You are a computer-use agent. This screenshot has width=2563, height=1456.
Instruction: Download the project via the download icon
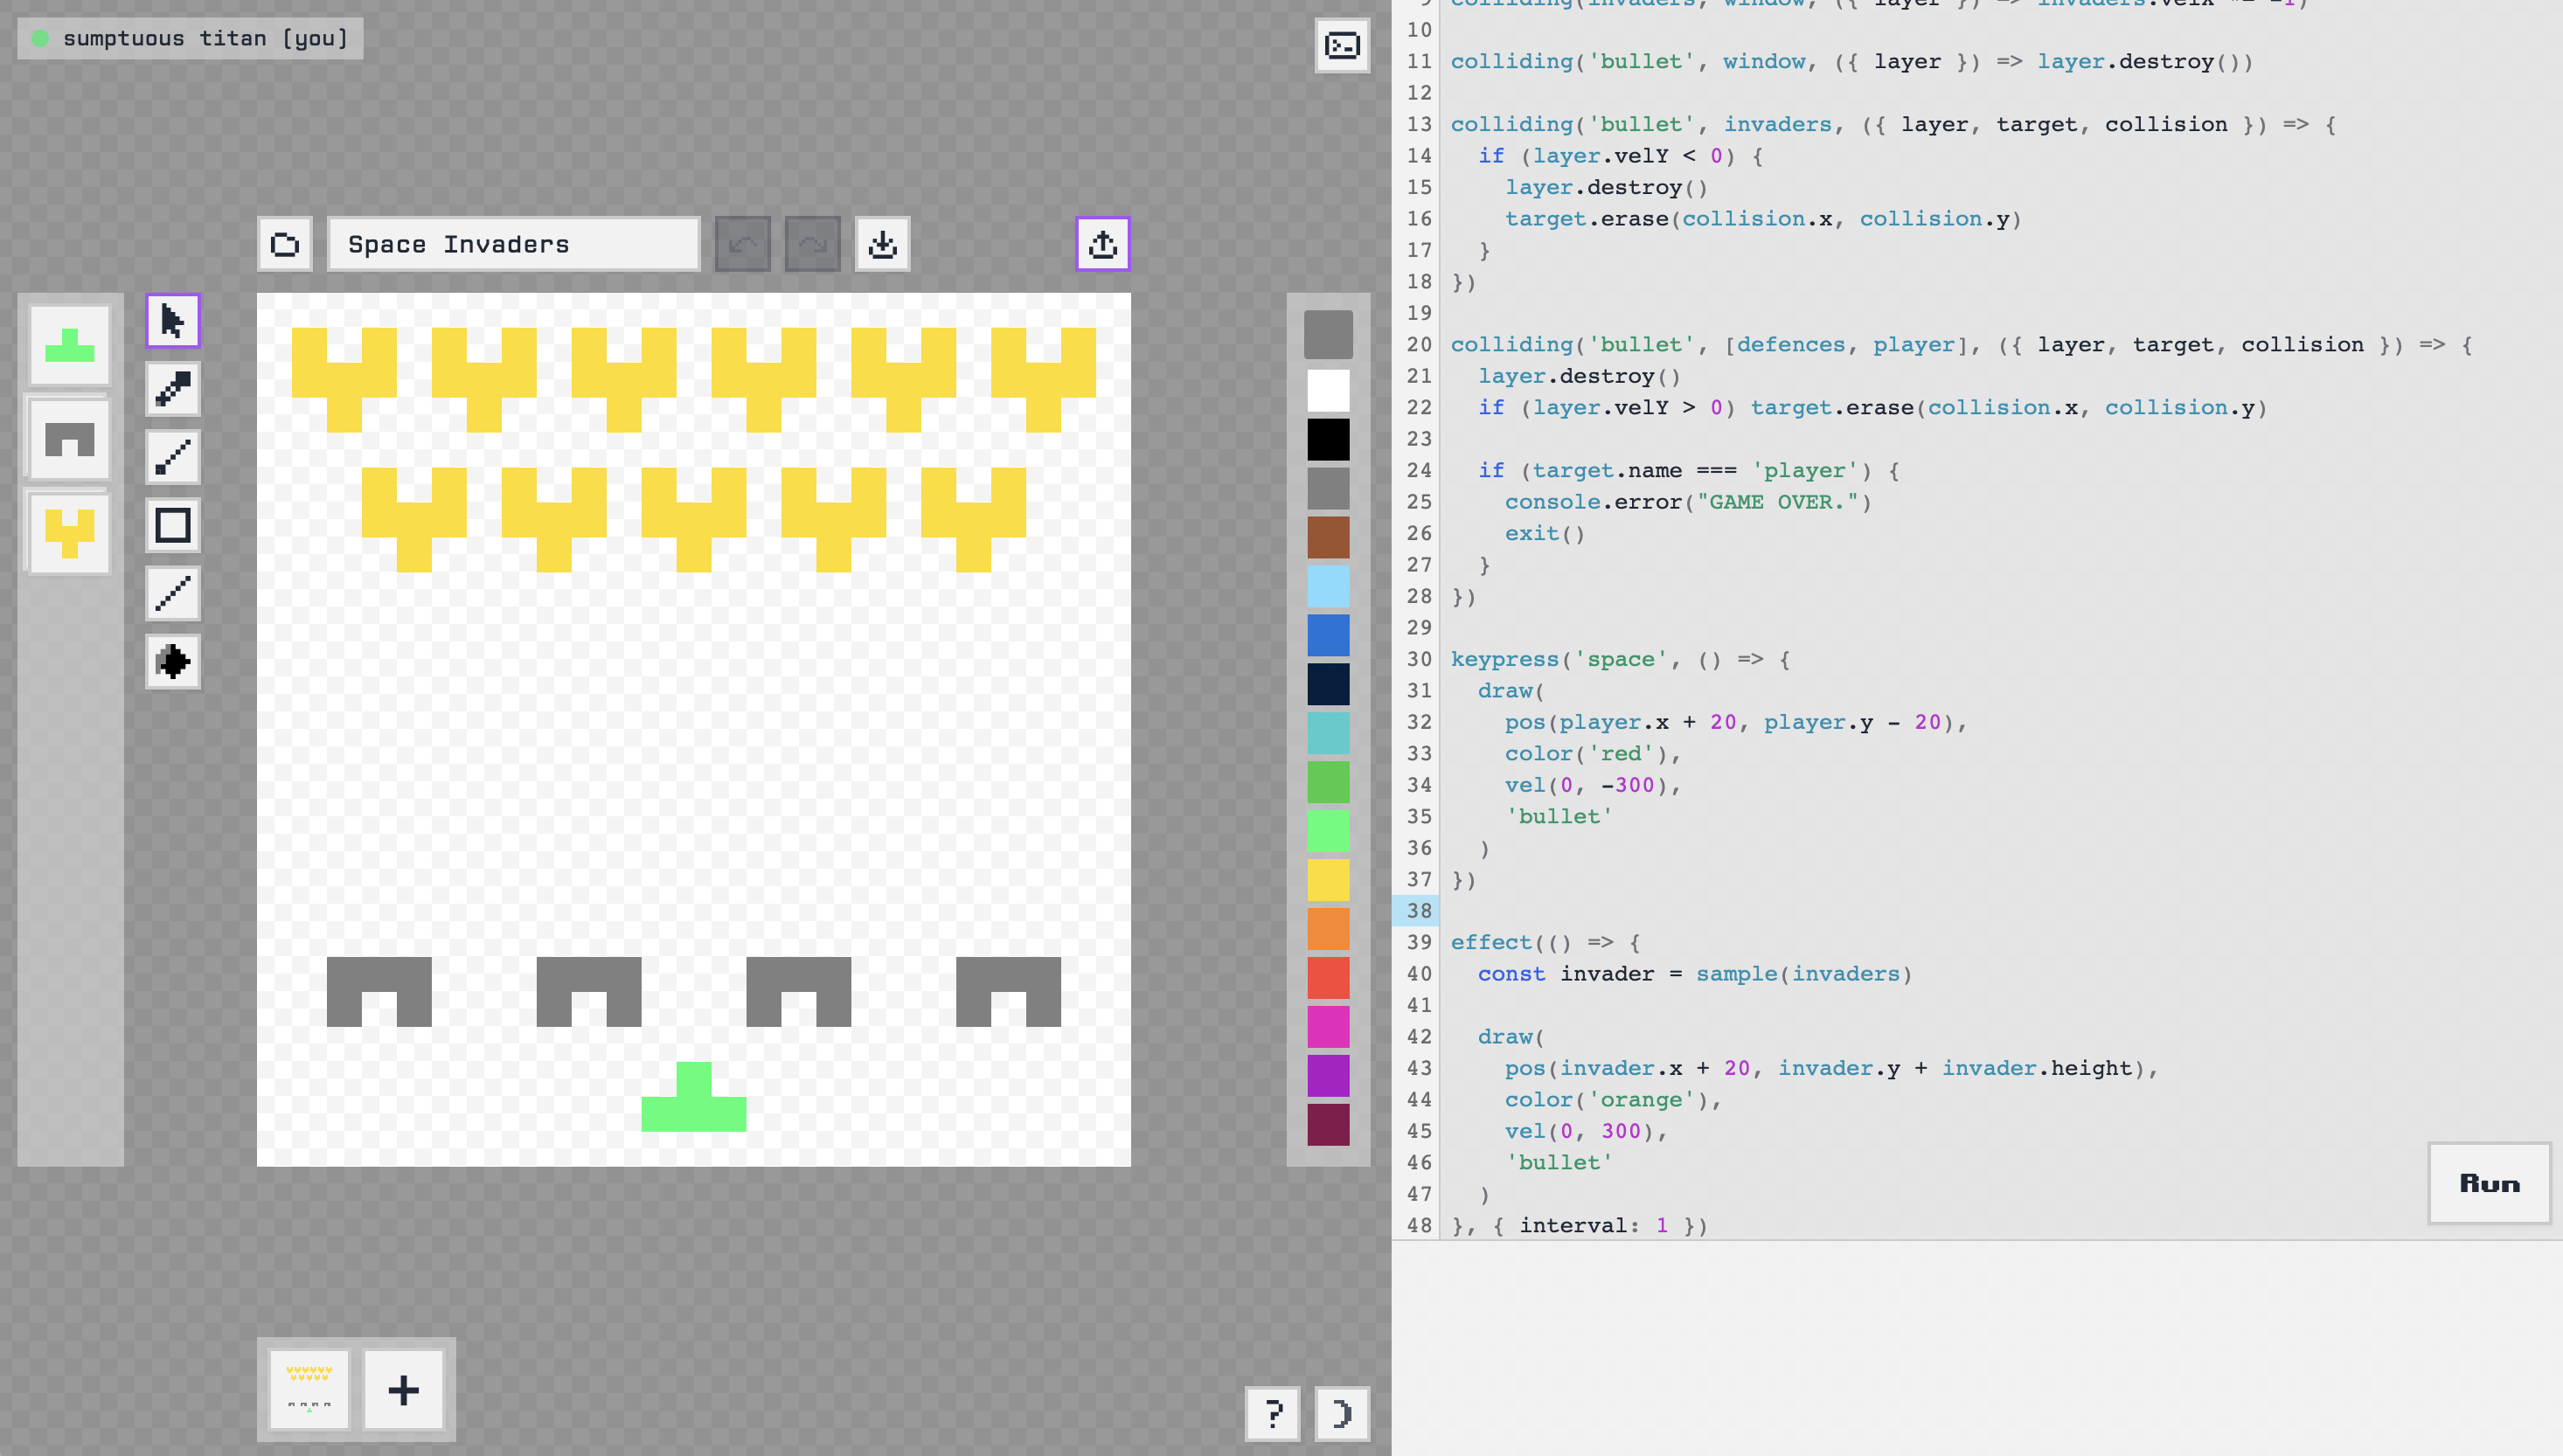(x=883, y=244)
